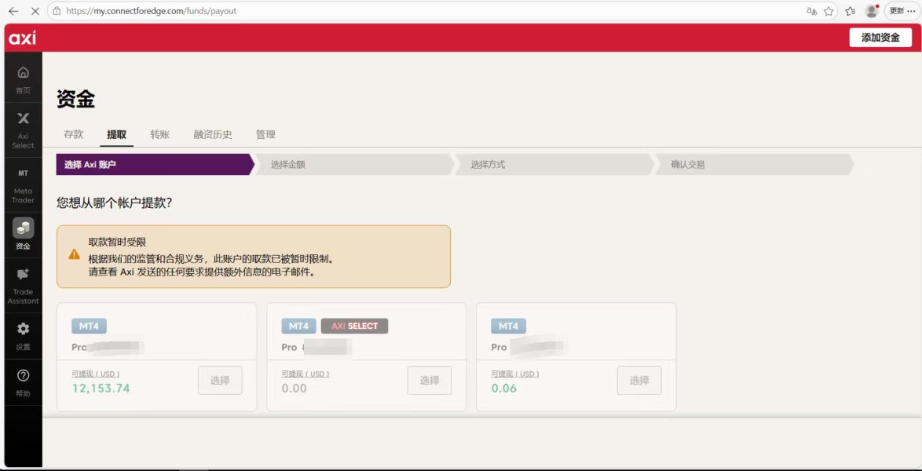Select the Axi Select account with 0.00
The width and height of the screenshot is (922, 471).
[x=430, y=381]
